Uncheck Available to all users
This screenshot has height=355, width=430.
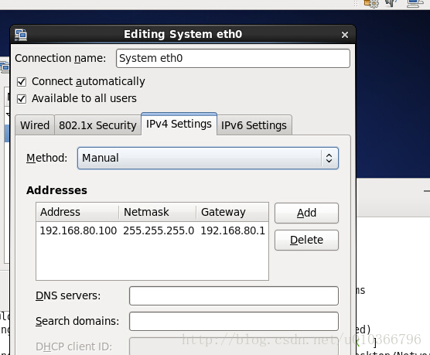pyautogui.click(x=22, y=99)
